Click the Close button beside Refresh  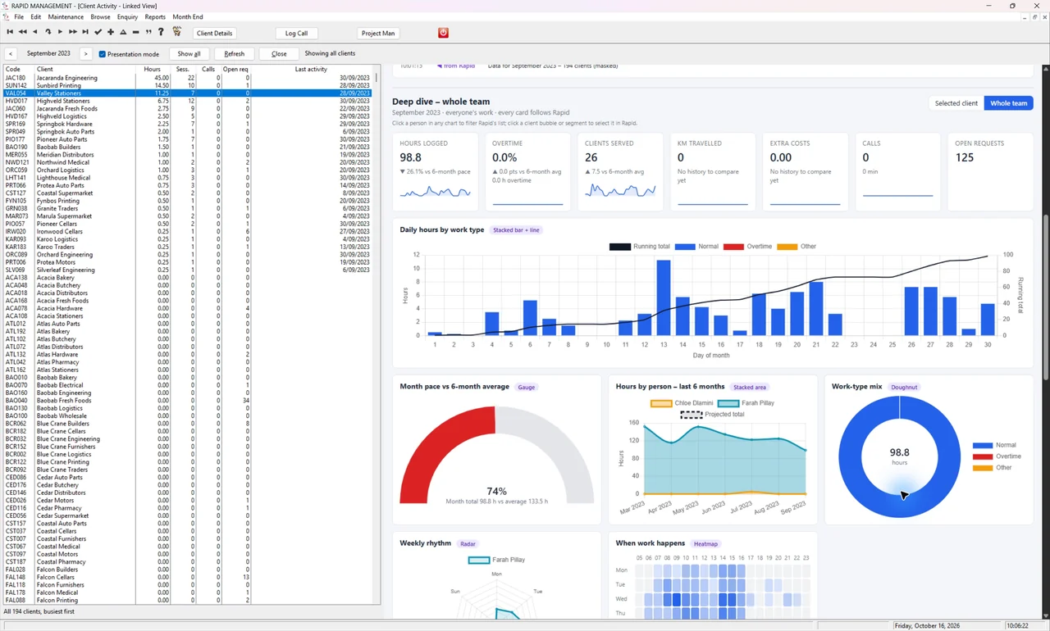pos(279,54)
